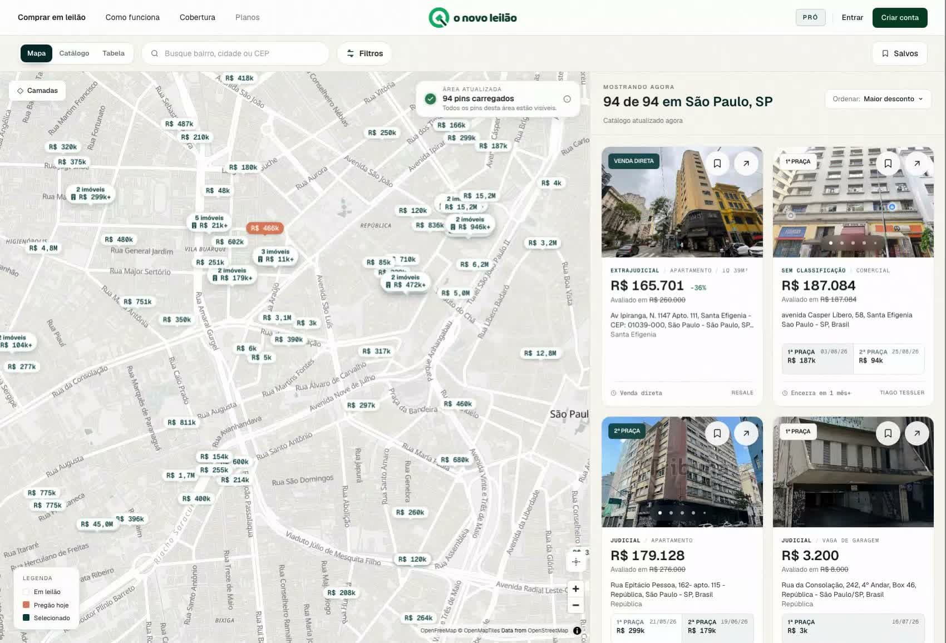Click Criar conta button

[x=900, y=17]
